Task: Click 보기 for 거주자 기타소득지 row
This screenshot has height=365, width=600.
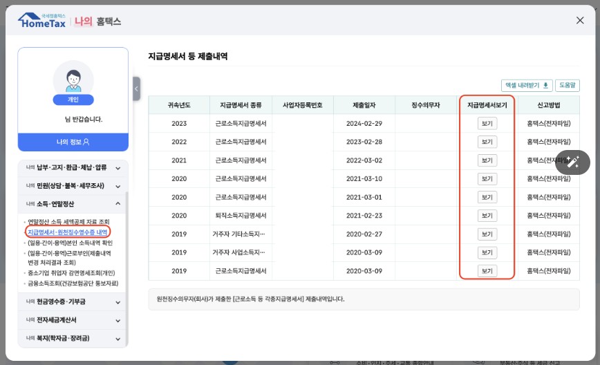Action: coord(487,234)
